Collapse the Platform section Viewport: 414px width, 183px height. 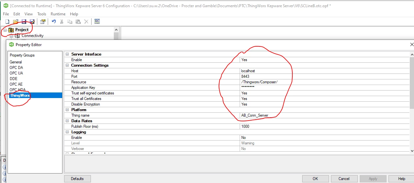click(x=67, y=110)
